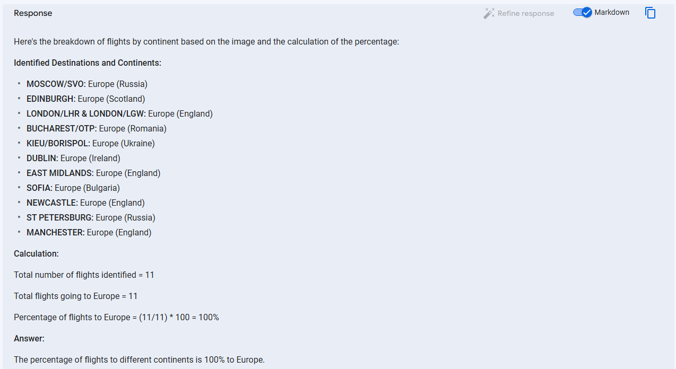Click the MANCHESTER list entry
The image size is (676, 369).
[x=89, y=232]
